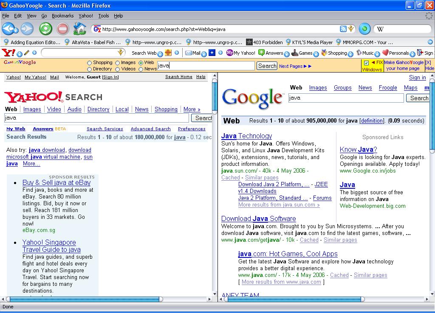435x313 pixels.
Task: Select the News radio button
Action: click(141, 69)
